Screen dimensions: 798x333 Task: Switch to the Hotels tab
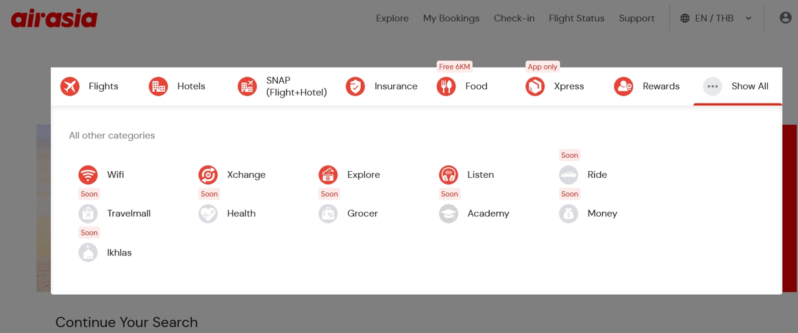(177, 86)
